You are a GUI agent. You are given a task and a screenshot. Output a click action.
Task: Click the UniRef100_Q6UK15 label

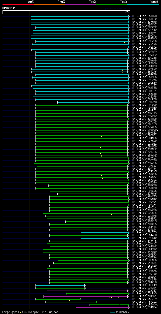pos(144,266)
